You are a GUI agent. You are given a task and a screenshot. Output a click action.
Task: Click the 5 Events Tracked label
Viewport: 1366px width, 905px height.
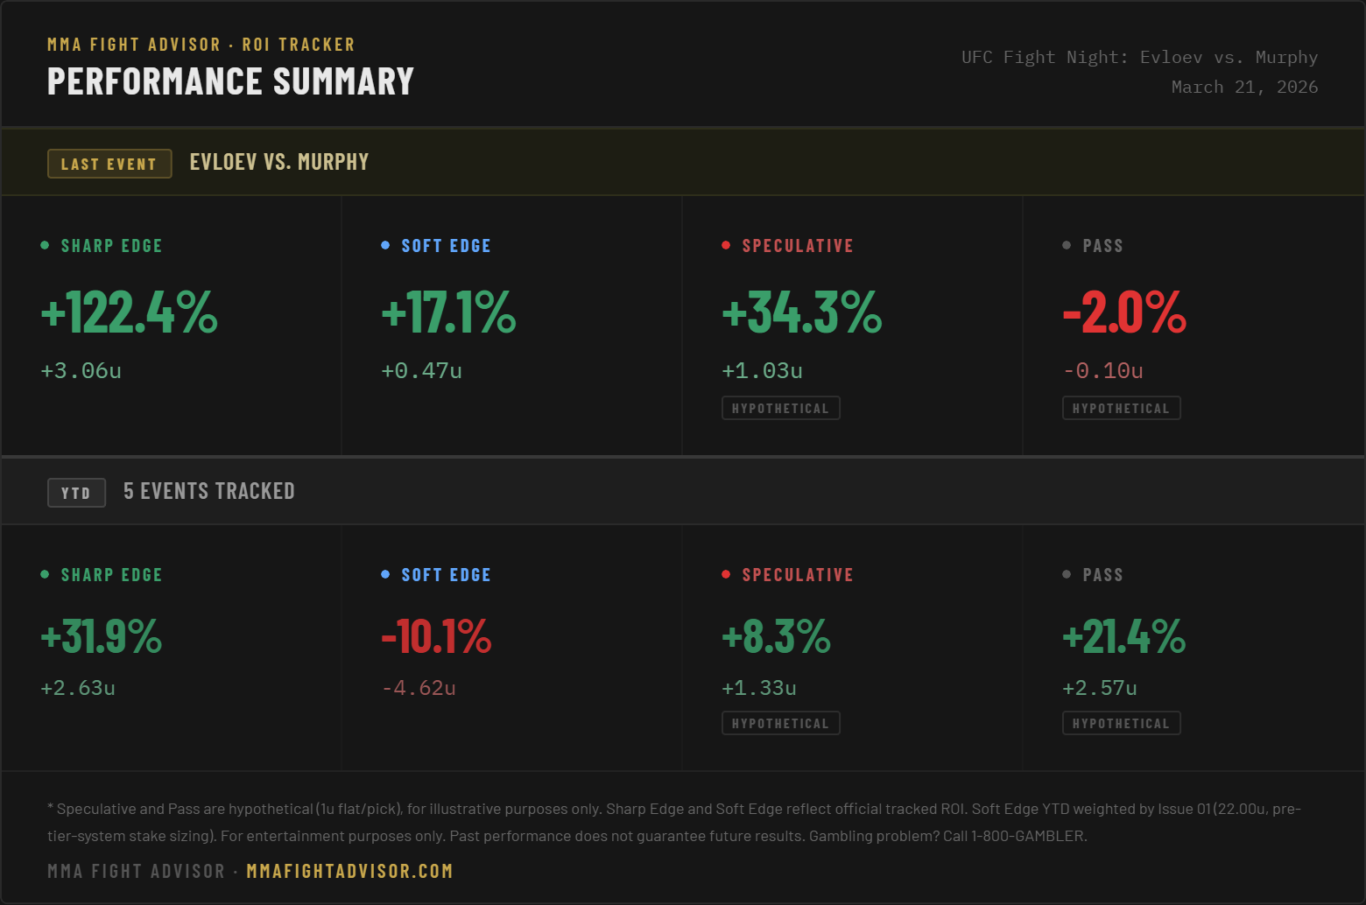pyautogui.click(x=209, y=491)
